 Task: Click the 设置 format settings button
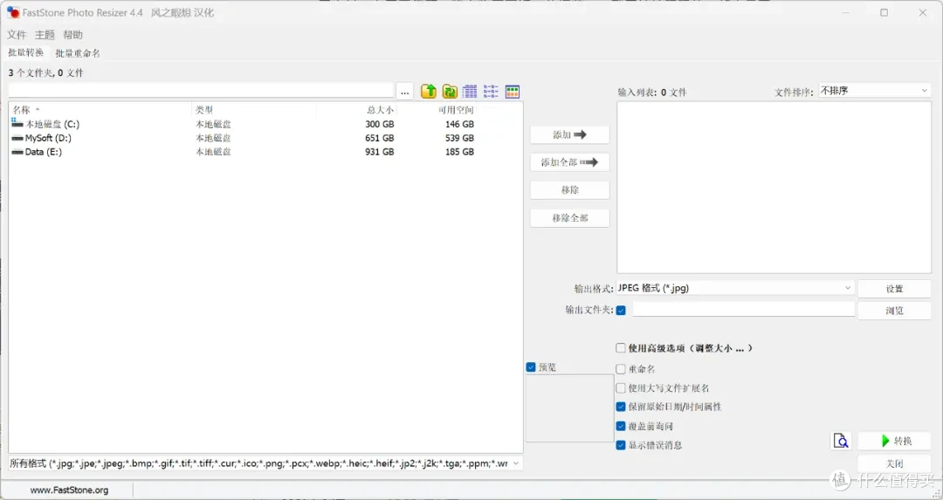[x=894, y=289]
